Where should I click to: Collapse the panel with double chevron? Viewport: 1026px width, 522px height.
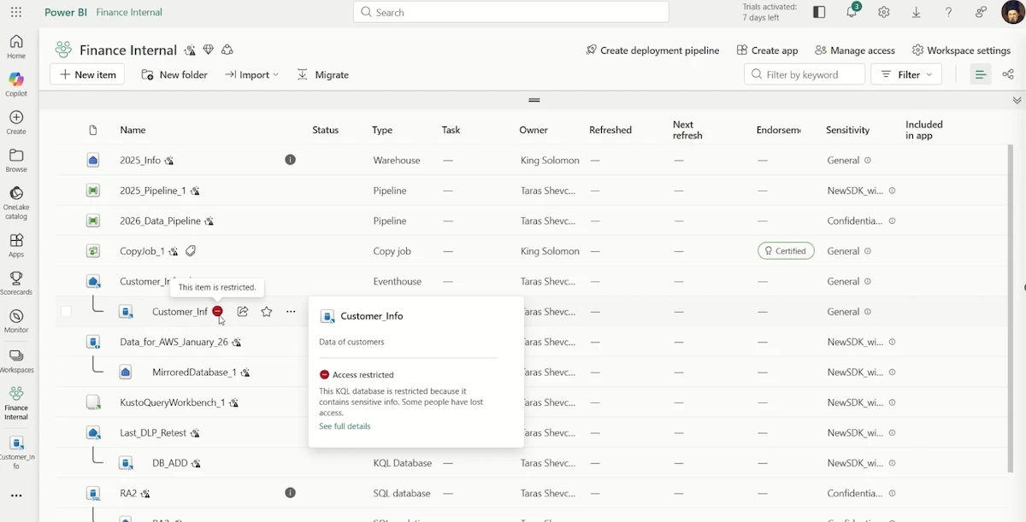pyautogui.click(x=1017, y=100)
